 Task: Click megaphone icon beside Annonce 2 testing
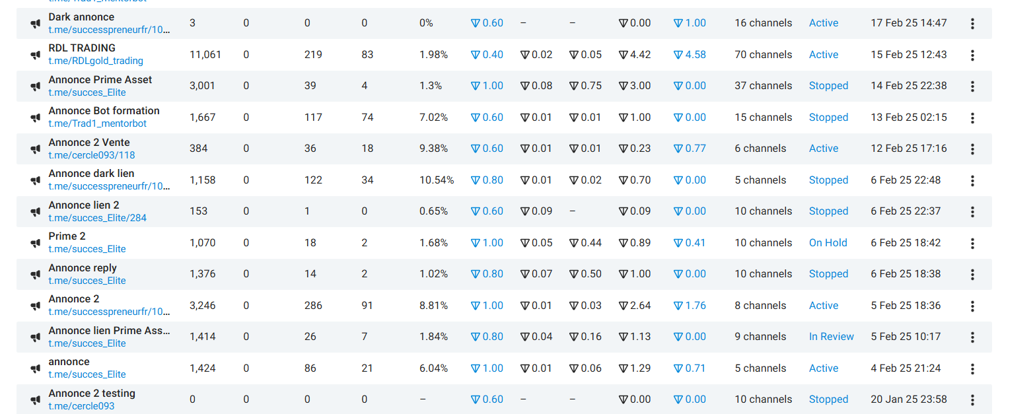click(x=36, y=400)
